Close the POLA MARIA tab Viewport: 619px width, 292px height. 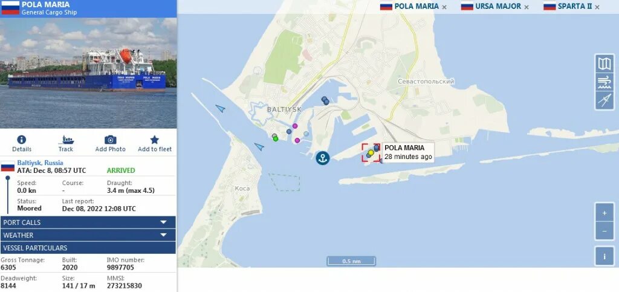(x=444, y=7)
